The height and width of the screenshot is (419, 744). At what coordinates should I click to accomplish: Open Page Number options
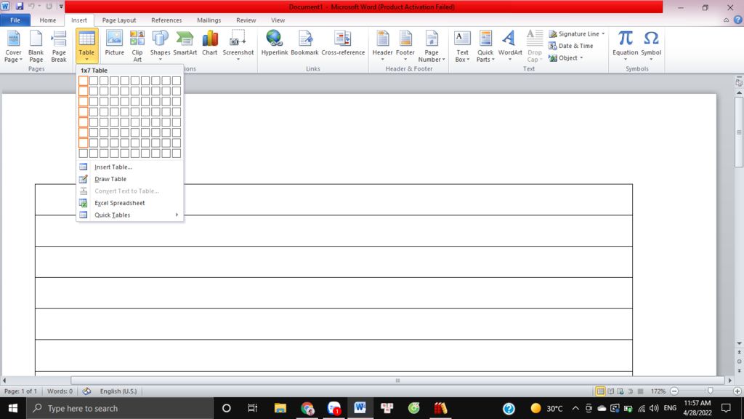[432, 46]
